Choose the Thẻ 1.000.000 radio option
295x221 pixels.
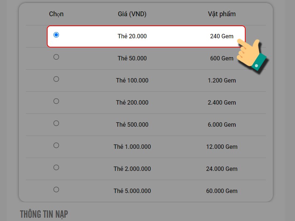[56, 145]
